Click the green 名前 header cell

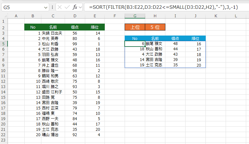(x=53, y=27)
